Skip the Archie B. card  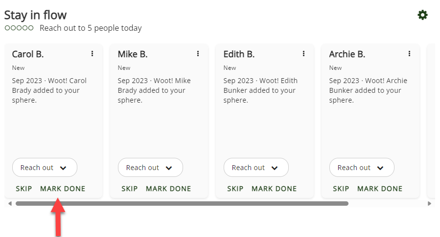341,189
